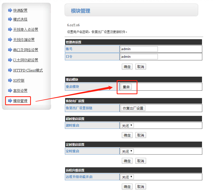Open the 高级设置 menu link
This screenshot has width=213, height=192.
[20, 91]
